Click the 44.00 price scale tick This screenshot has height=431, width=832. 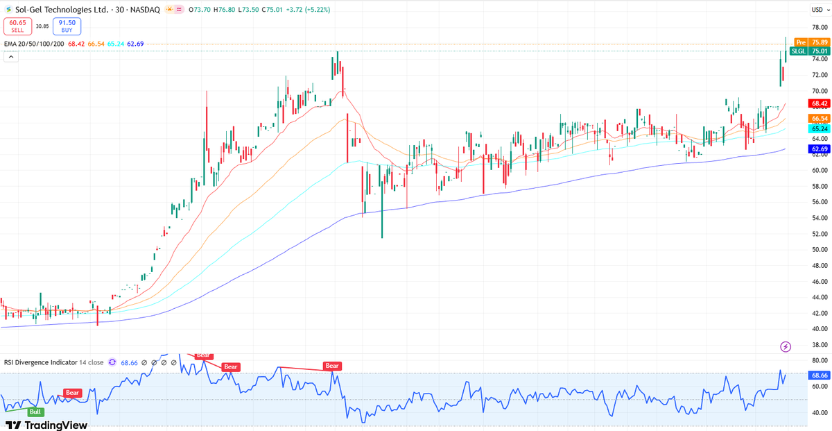pyautogui.click(x=820, y=297)
